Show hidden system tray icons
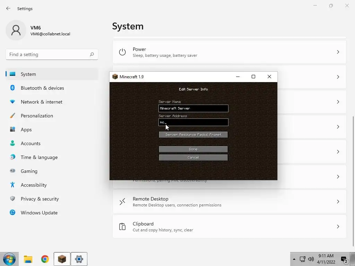Image resolution: width=355 pixels, height=266 pixels. [x=294, y=259]
